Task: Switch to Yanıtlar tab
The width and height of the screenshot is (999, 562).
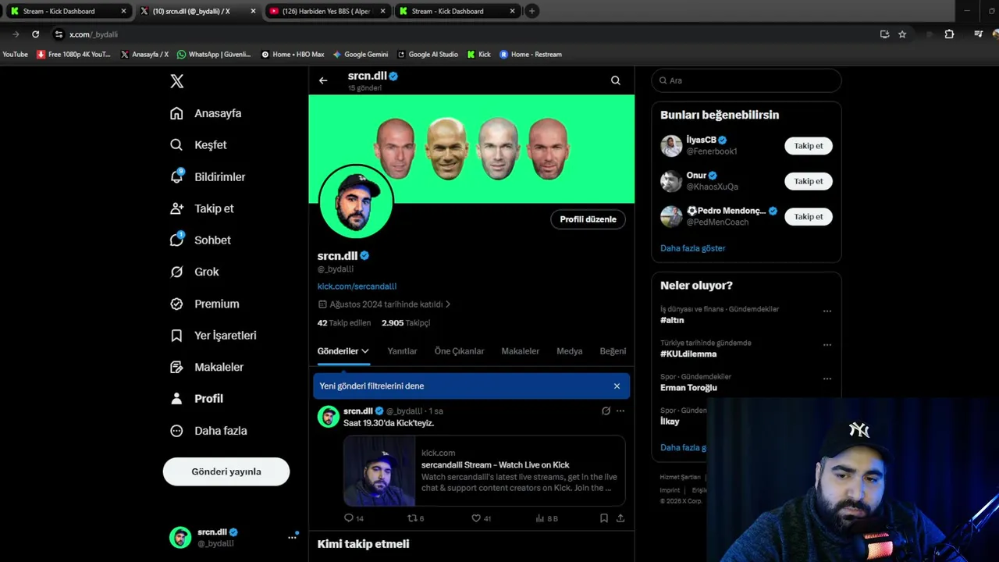Action: pos(402,351)
